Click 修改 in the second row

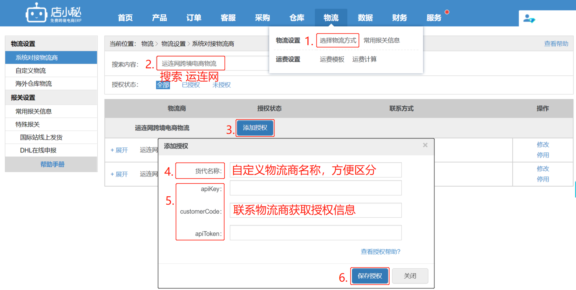click(543, 168)
